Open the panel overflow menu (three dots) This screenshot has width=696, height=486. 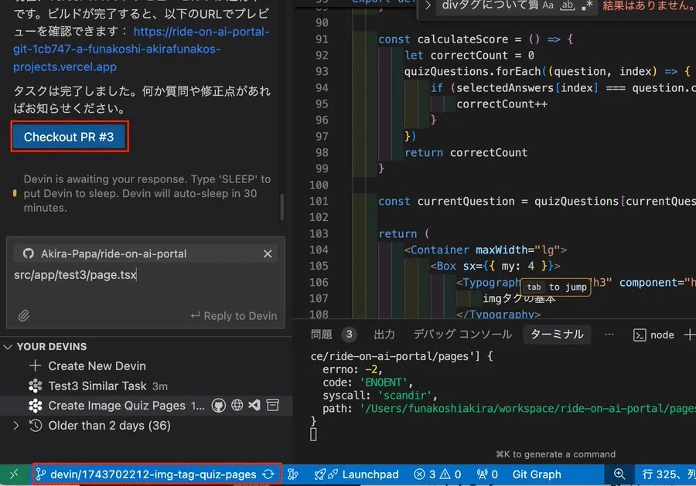(609, 335)
